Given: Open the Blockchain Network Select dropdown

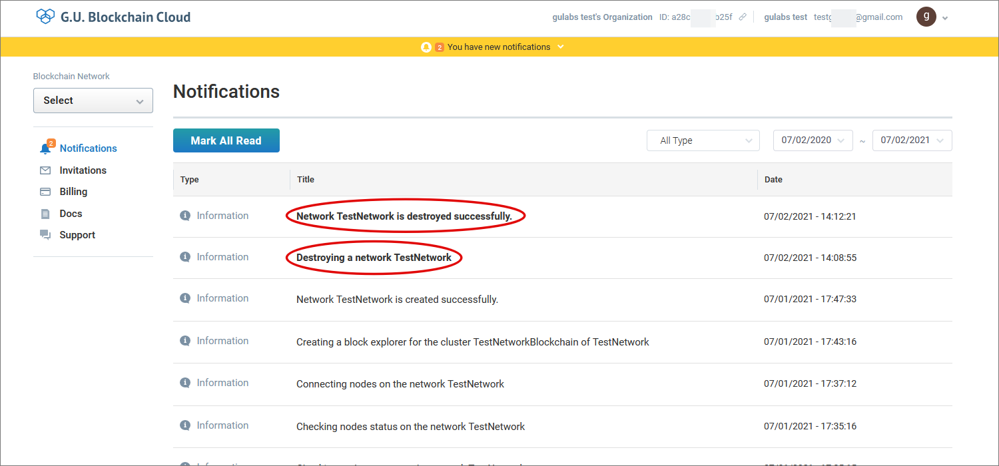Looking at the screenshot, I should 93,101.
